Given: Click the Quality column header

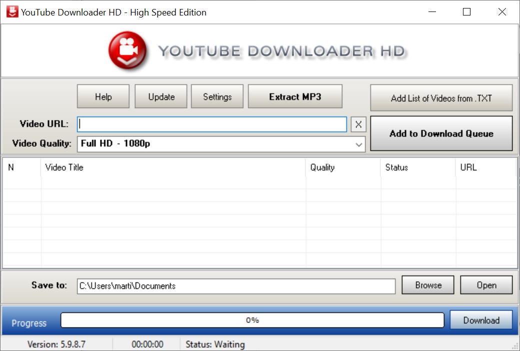Looking at the screenshot, I should [343, 167].
